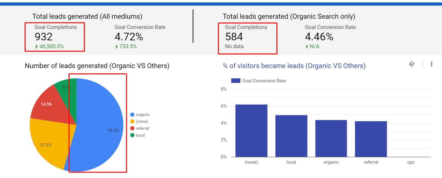The width and height of the screenshot is (442, 178).
Task: Click the 0% y-axis label
Action: coord(224,157)
